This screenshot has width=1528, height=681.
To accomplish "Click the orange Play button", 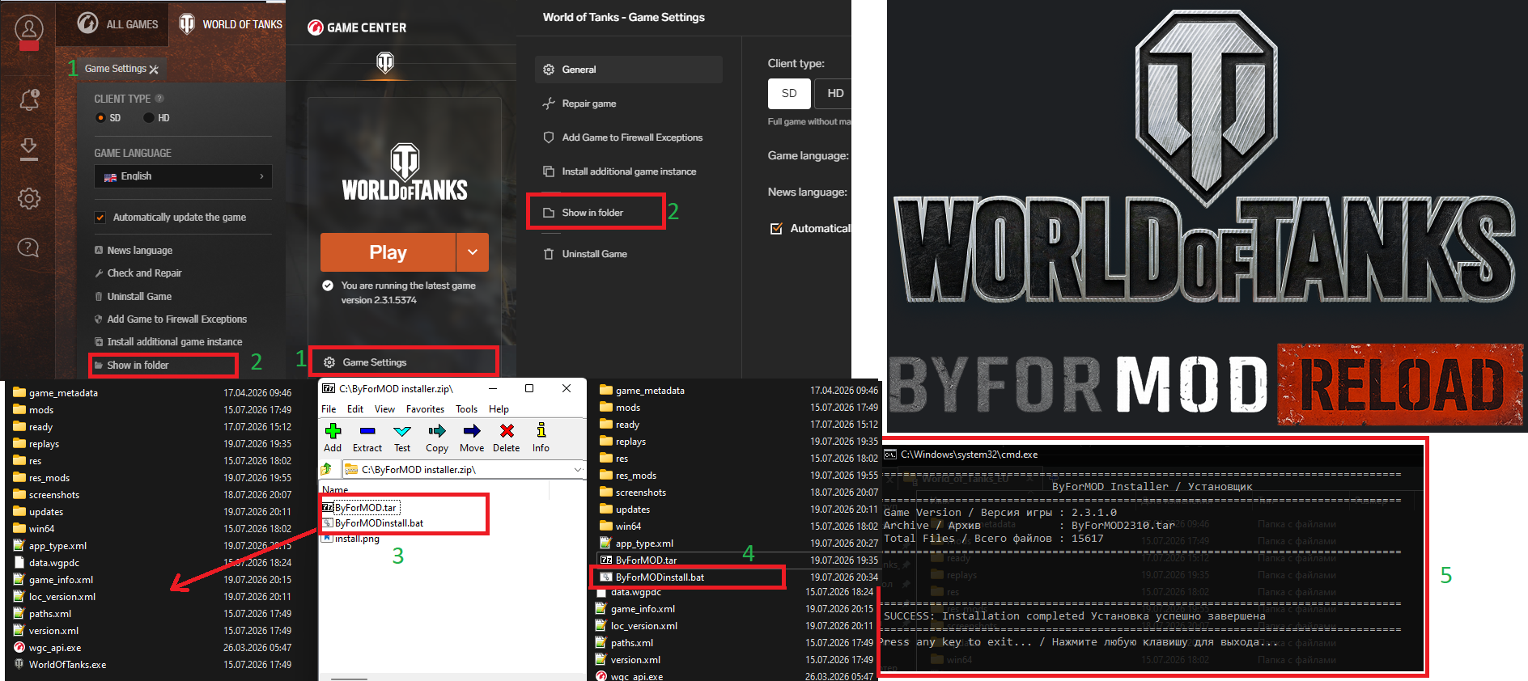I will (x=388, y=252).
